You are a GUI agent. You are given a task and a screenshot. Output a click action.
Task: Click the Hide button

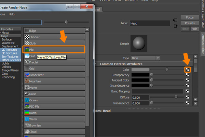194,29
